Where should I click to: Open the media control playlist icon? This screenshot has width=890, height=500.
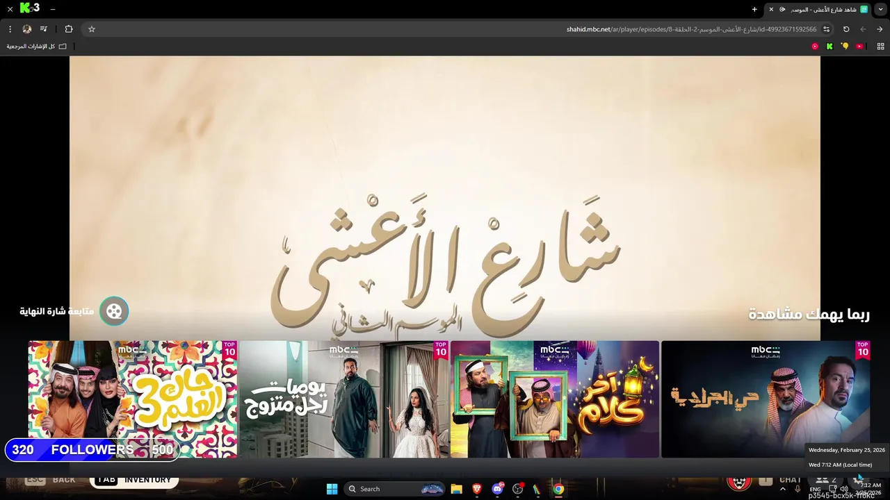[x=44, y=29]
